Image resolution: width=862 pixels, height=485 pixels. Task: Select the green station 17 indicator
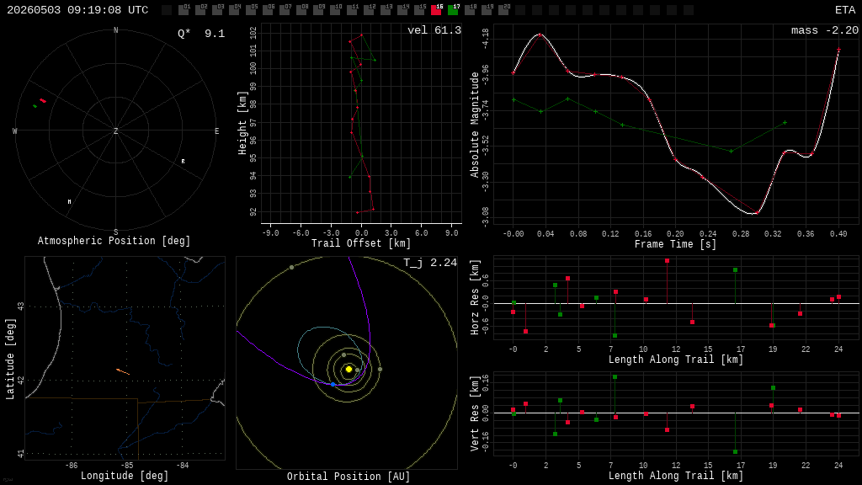pyautogui.click(x=454, y=9)
